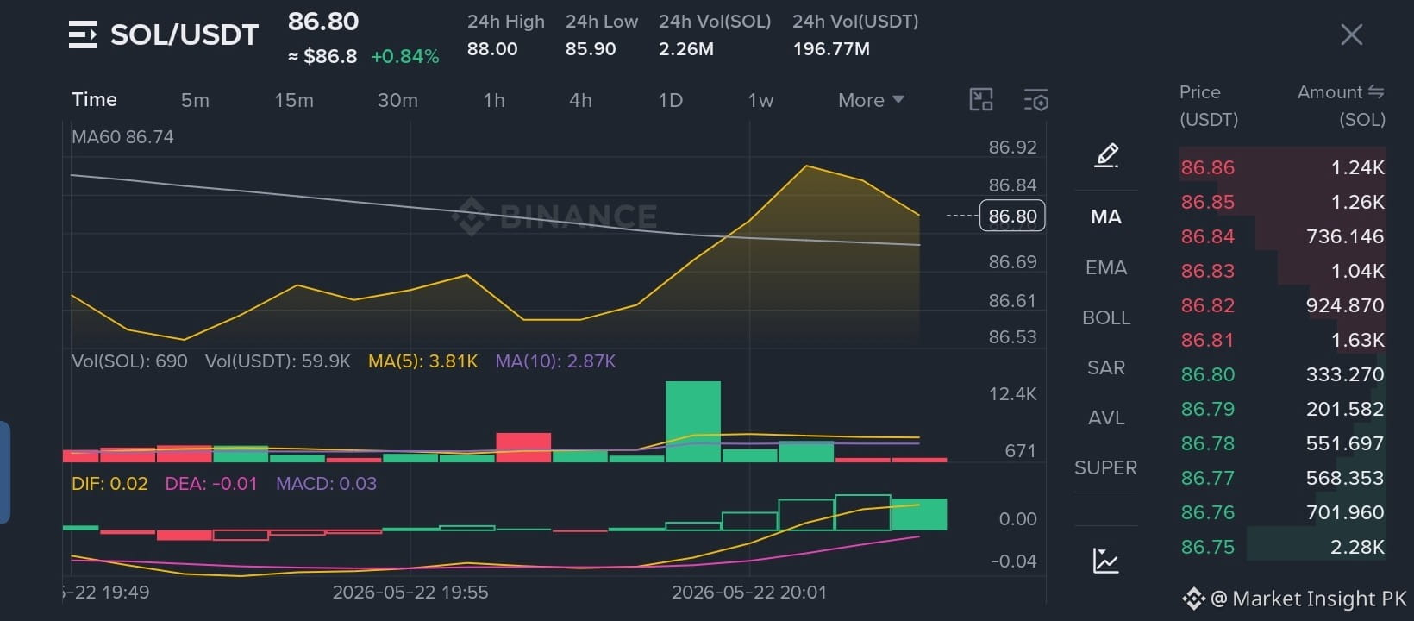Click the 24h Low value 85.90
The width and height of the screenshot is (1414, 621).
pos(591,49)
